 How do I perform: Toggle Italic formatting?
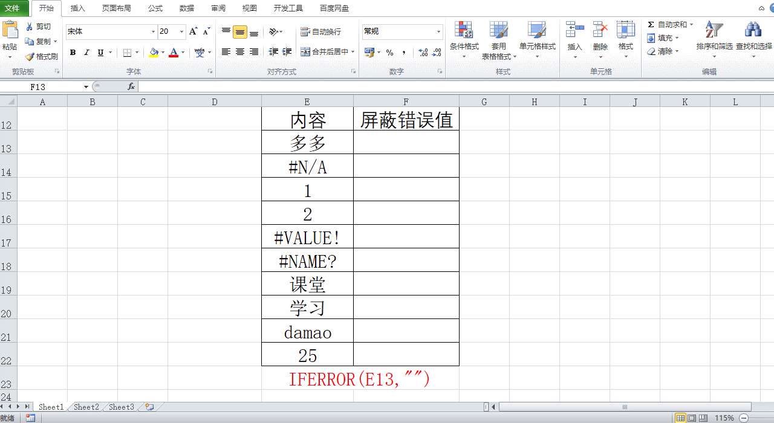click(x=86, y=53)
